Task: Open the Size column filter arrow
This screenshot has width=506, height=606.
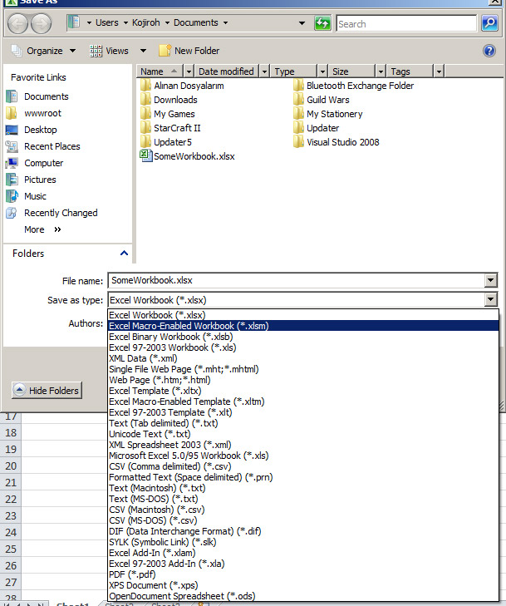Action: coord(381,71)
